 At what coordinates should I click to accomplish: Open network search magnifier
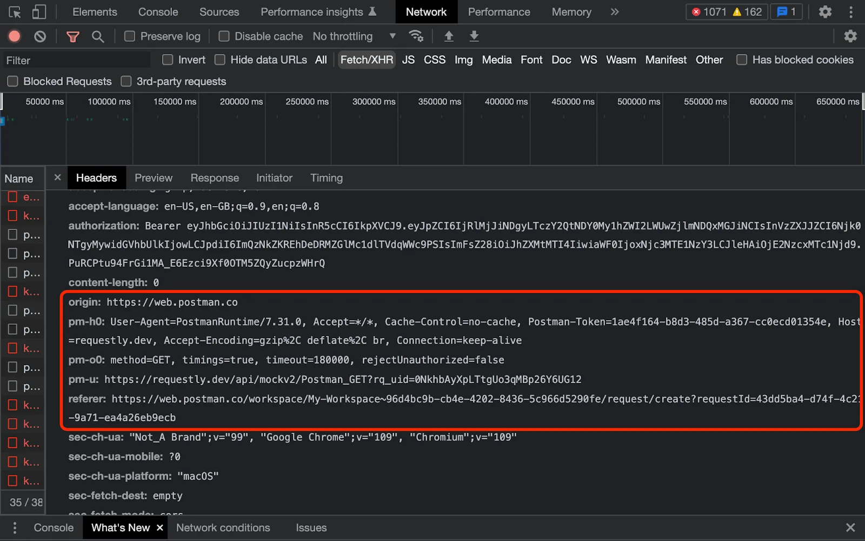coord(98,36)
